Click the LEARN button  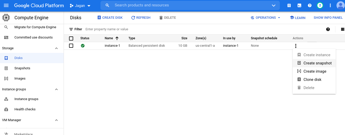point(298,18)
